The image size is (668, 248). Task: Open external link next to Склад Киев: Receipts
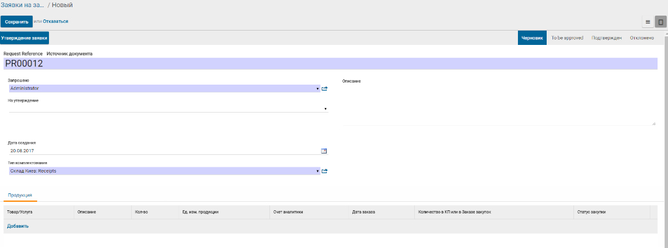click(325, 171)
